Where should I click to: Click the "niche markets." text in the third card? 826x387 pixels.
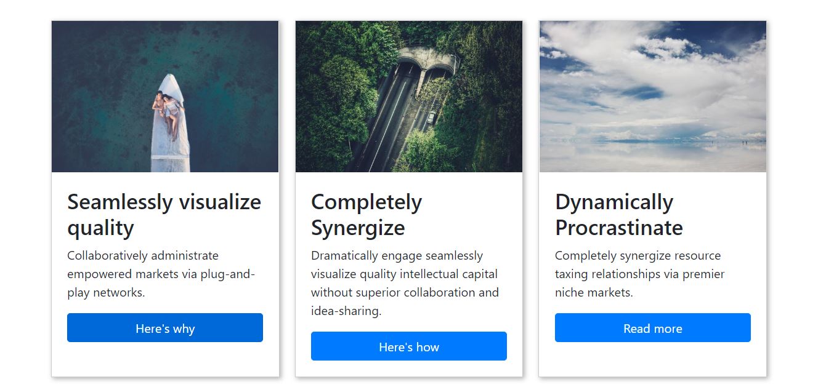pos(594,293)
